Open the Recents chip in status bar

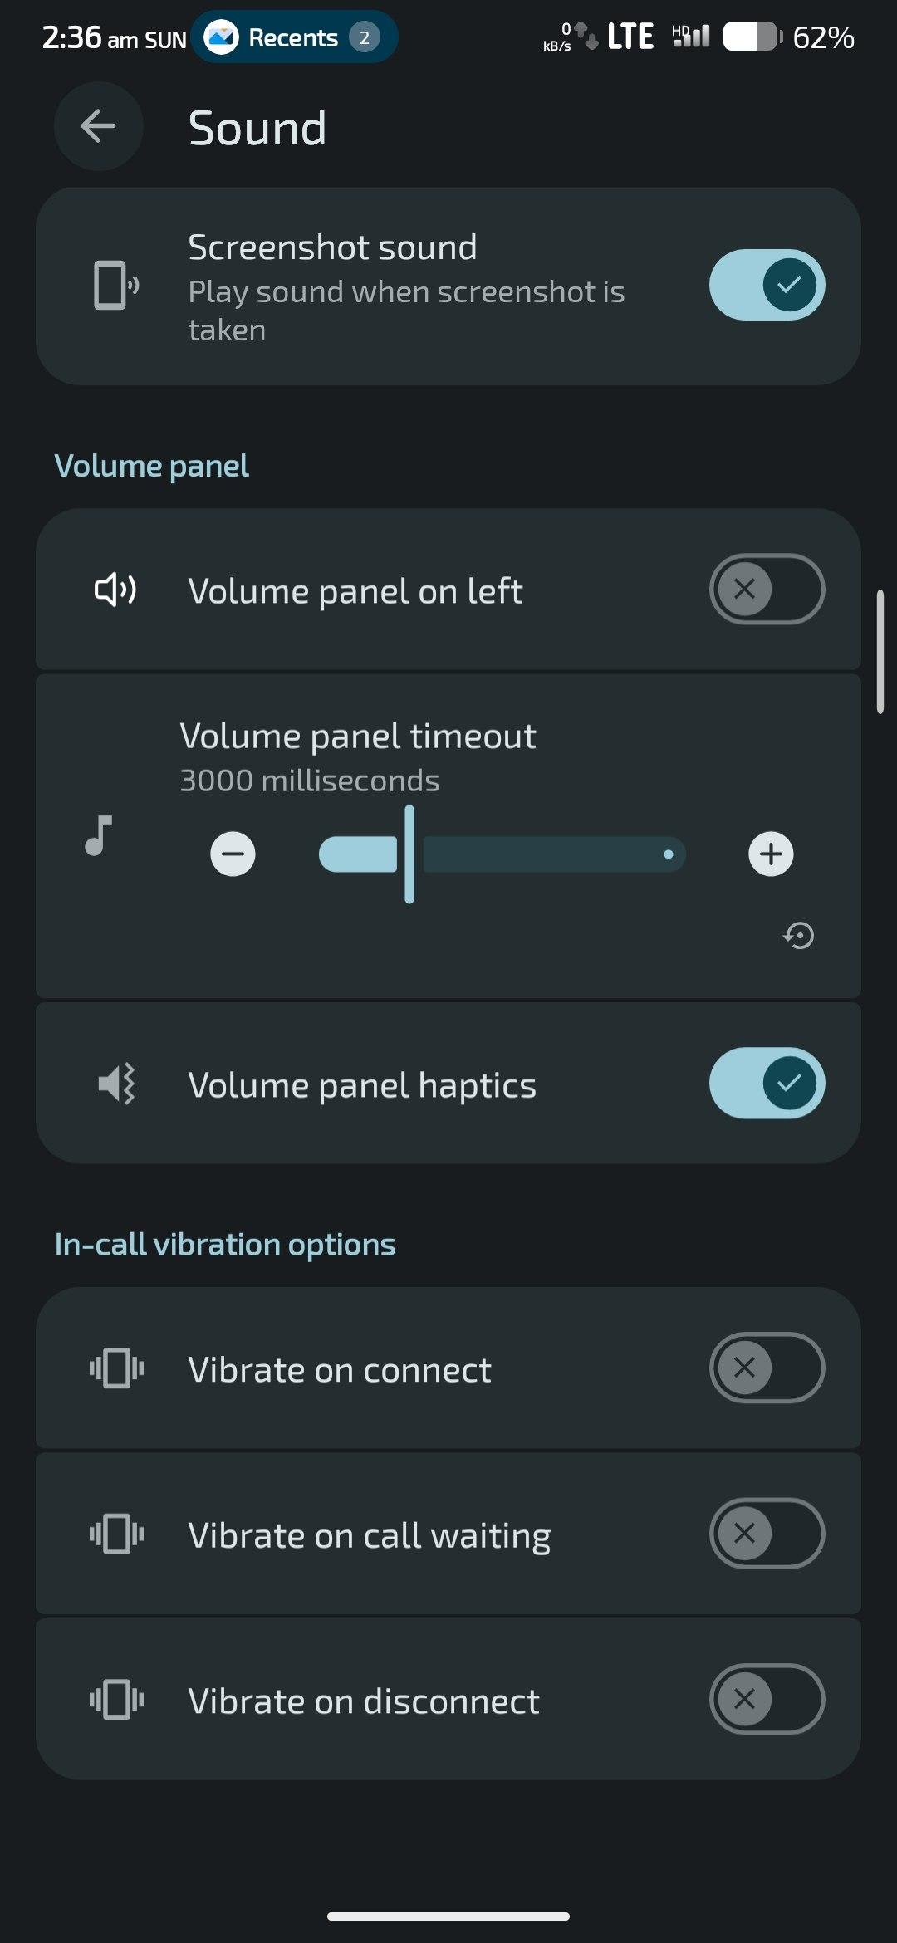[294, 37]
